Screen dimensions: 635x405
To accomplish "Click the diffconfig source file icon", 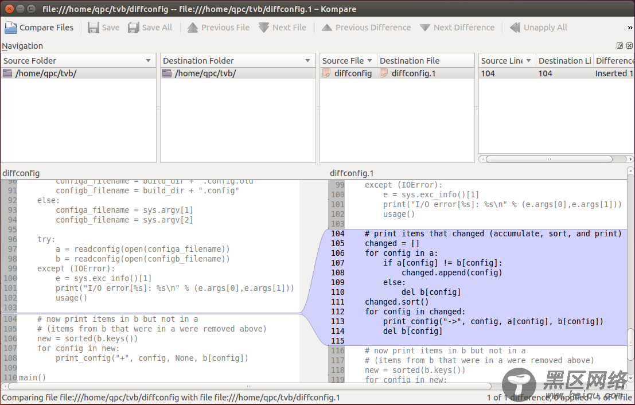I will click(326, 73).
